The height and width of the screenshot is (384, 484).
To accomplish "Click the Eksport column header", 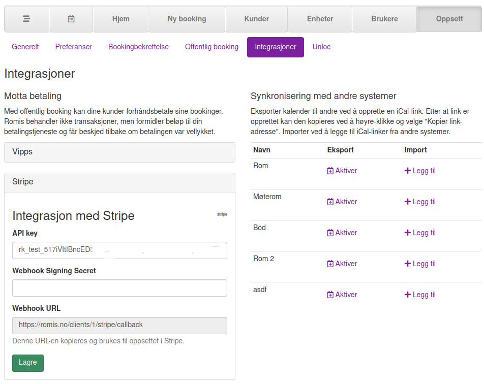I will [340, 150].
